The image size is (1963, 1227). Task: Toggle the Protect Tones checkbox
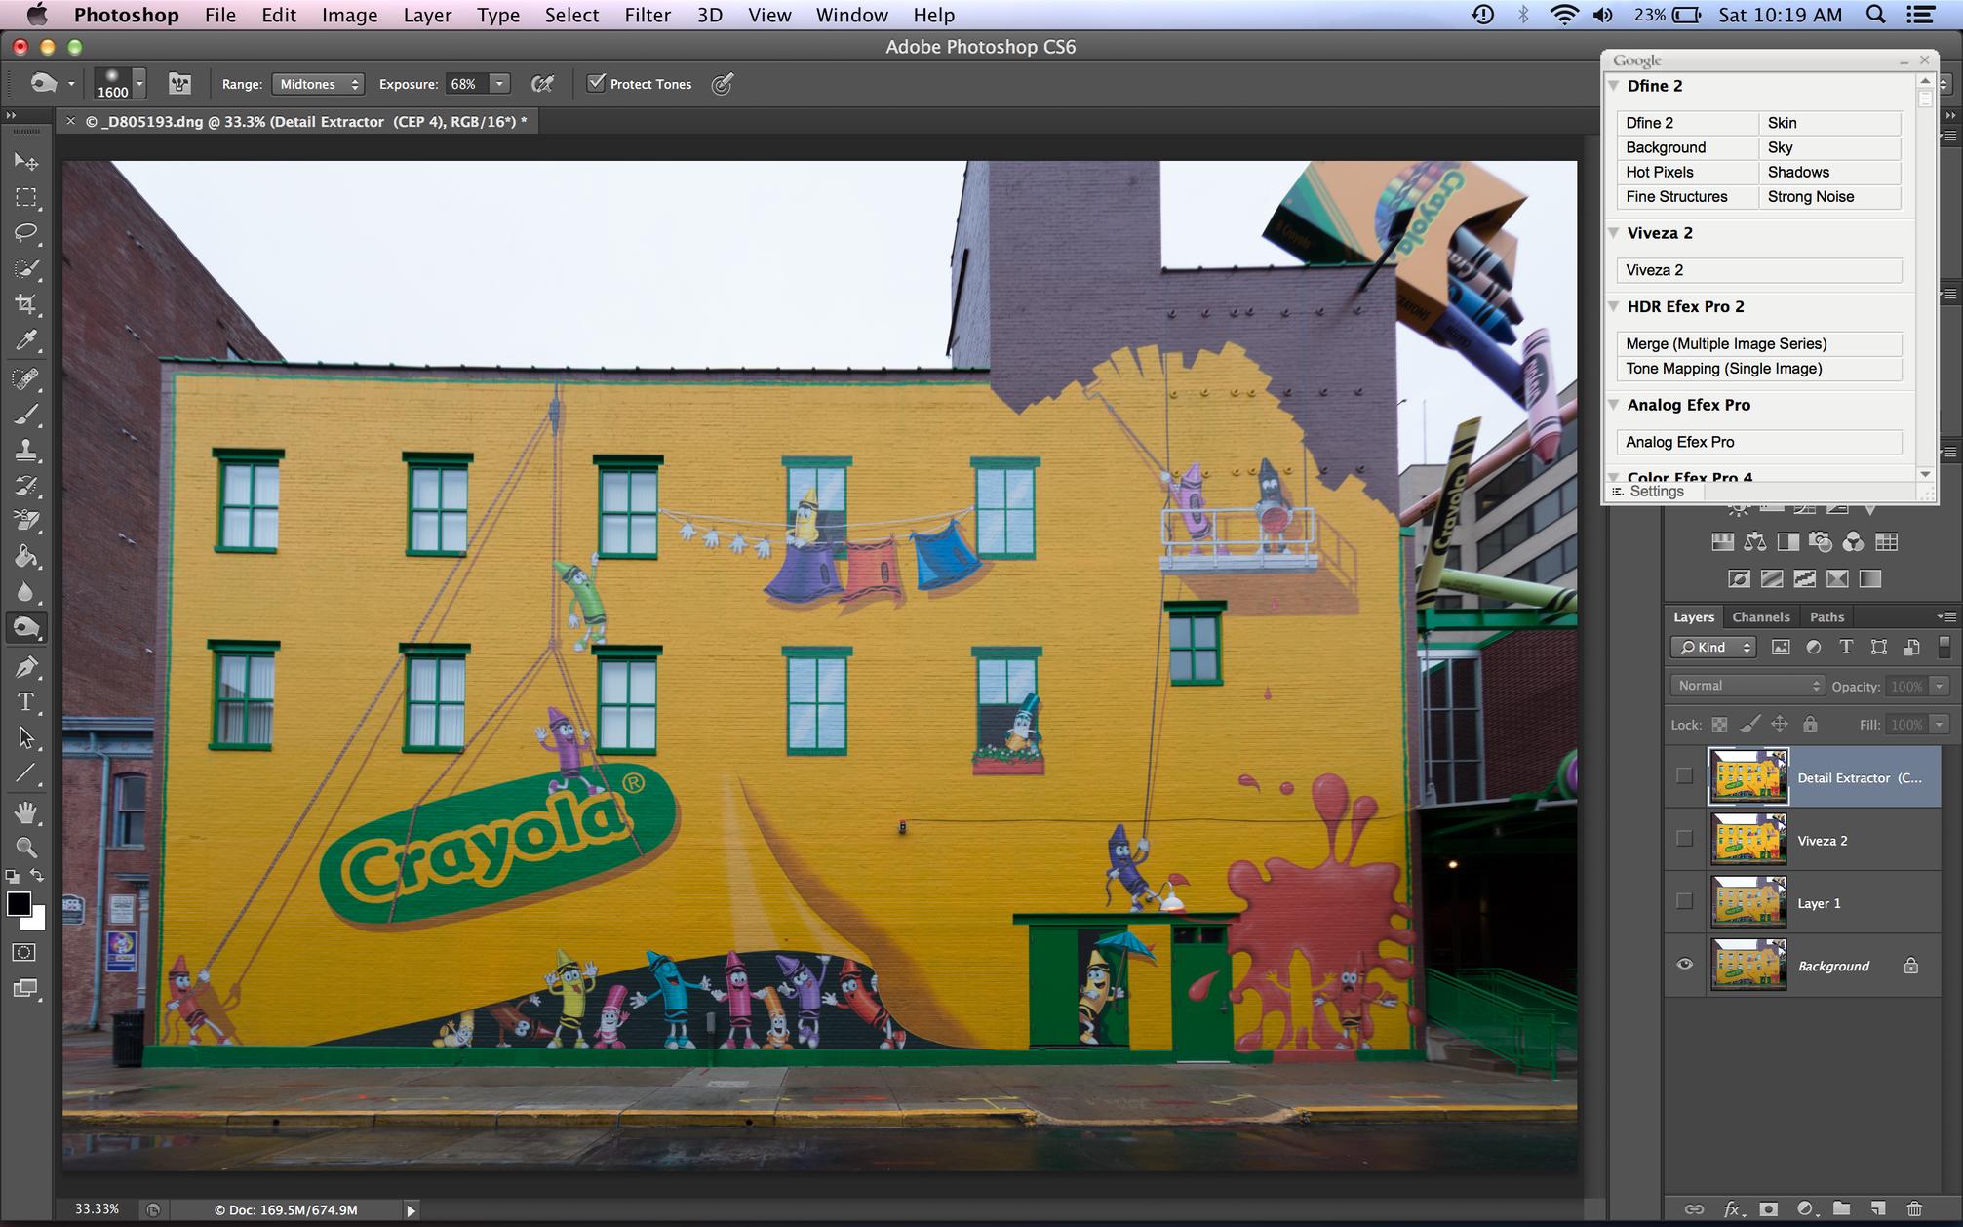click(596, 84)
